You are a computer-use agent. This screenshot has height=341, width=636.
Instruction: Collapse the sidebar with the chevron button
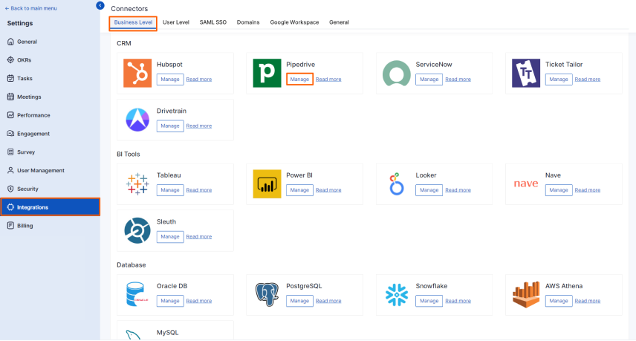pos(100,5)
